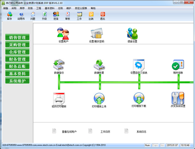195x149 pixels.
Task: Start 数据恢复 data restore
Action: tap(99, 65)
